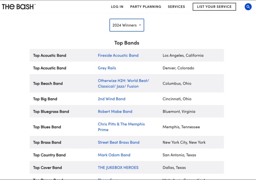Open the Grey Rails link
This screenshot has width=256, height=180.
[x=107, y=68]
